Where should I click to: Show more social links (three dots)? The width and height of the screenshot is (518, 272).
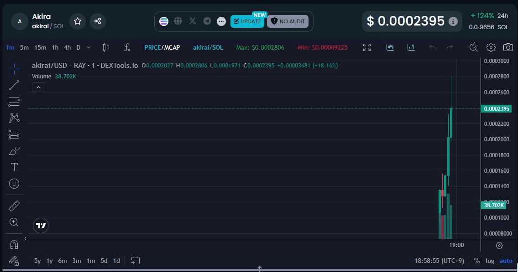tap(221, 21)
